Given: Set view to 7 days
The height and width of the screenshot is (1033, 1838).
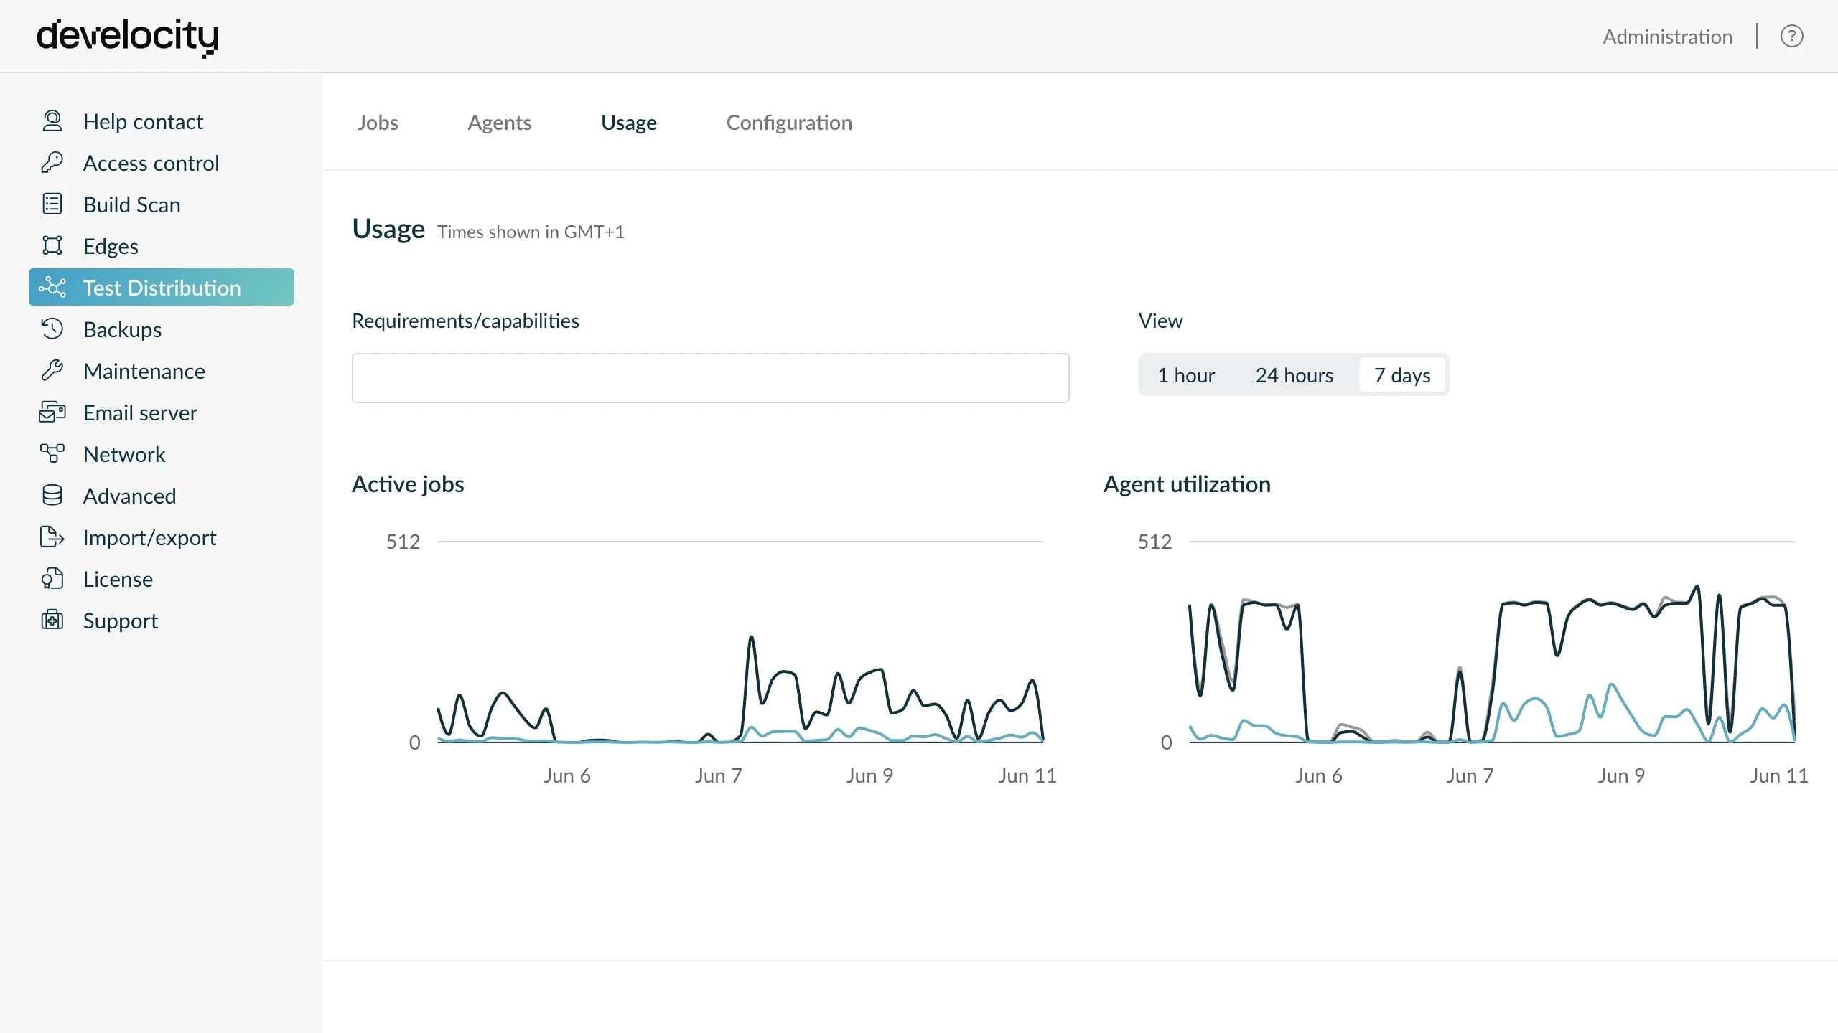Looking at the screenshot, I should pyautogui.click(x=1402, y=375).
